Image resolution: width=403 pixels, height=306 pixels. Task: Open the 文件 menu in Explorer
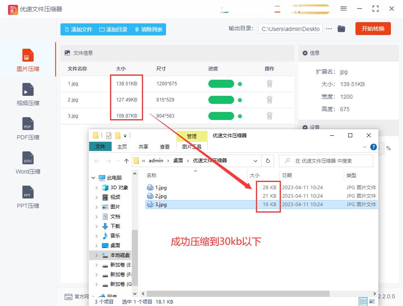[100, 147]
